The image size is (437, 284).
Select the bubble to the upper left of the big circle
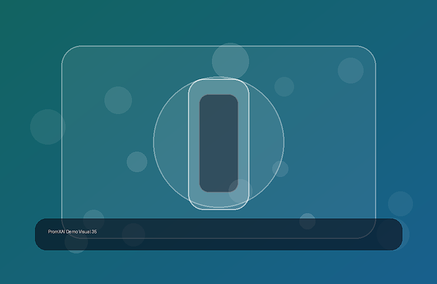pyautogui.click(x=118, y=100)
